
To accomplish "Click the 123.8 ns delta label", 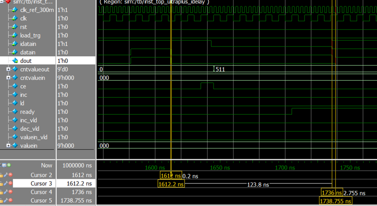I will click(x=258, y=184).
